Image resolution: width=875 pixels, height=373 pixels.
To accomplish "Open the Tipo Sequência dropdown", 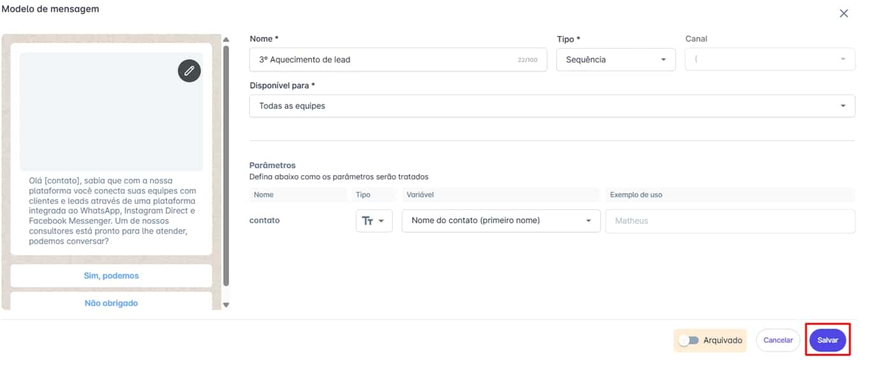I will point(616,59).
